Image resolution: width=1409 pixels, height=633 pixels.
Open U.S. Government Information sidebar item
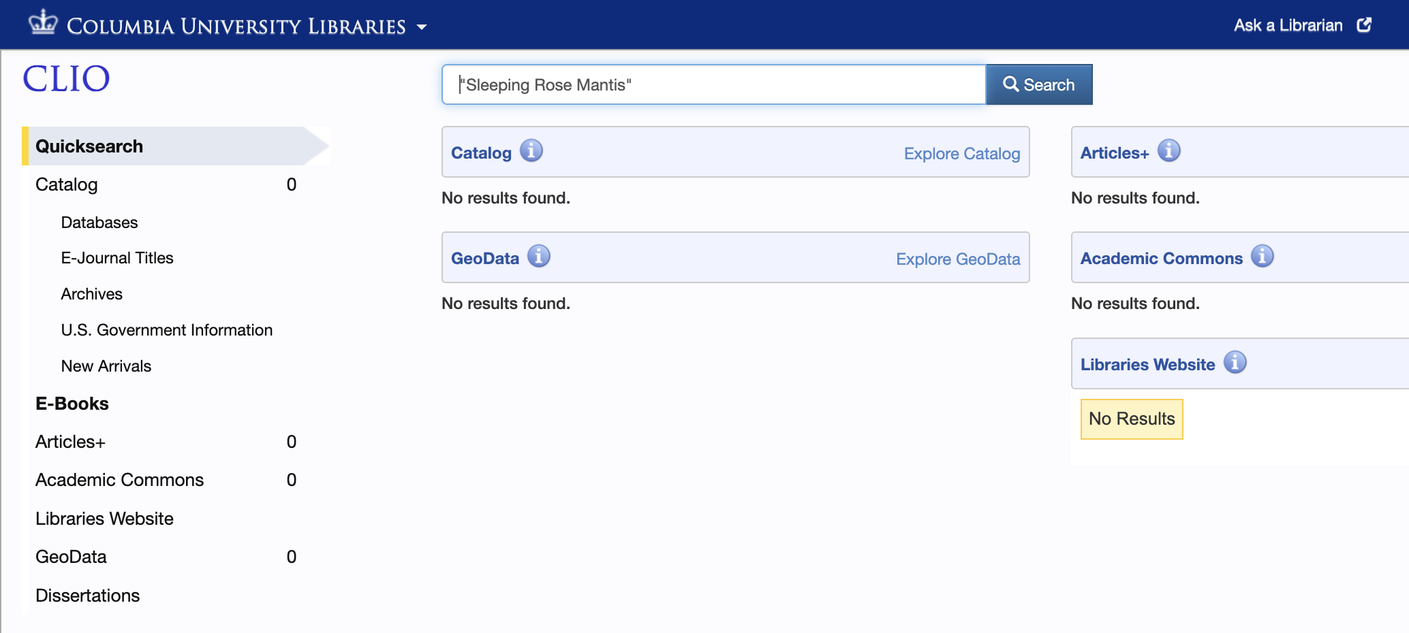[x=167, y=330]
